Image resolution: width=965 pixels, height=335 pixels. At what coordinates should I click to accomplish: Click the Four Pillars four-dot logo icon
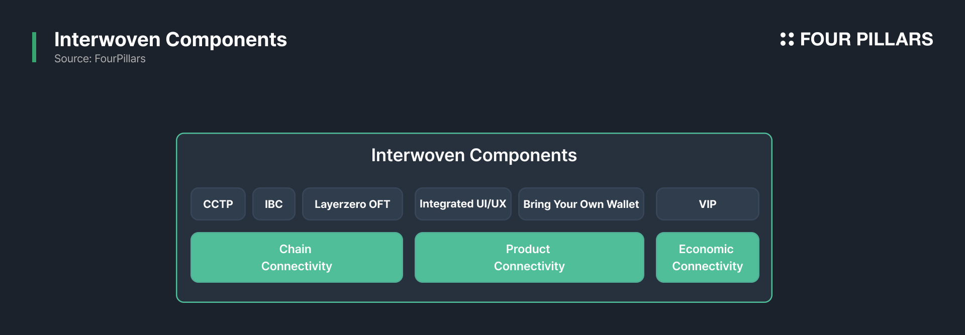click(787, 39)
